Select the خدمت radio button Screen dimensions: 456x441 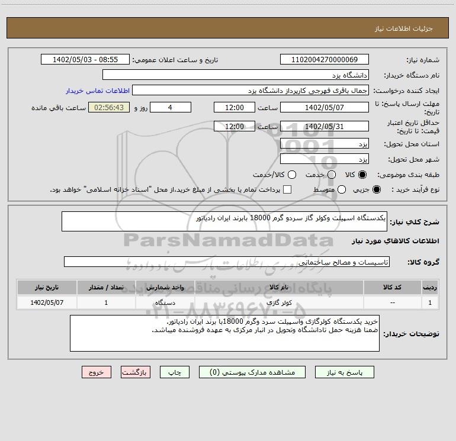332,175
